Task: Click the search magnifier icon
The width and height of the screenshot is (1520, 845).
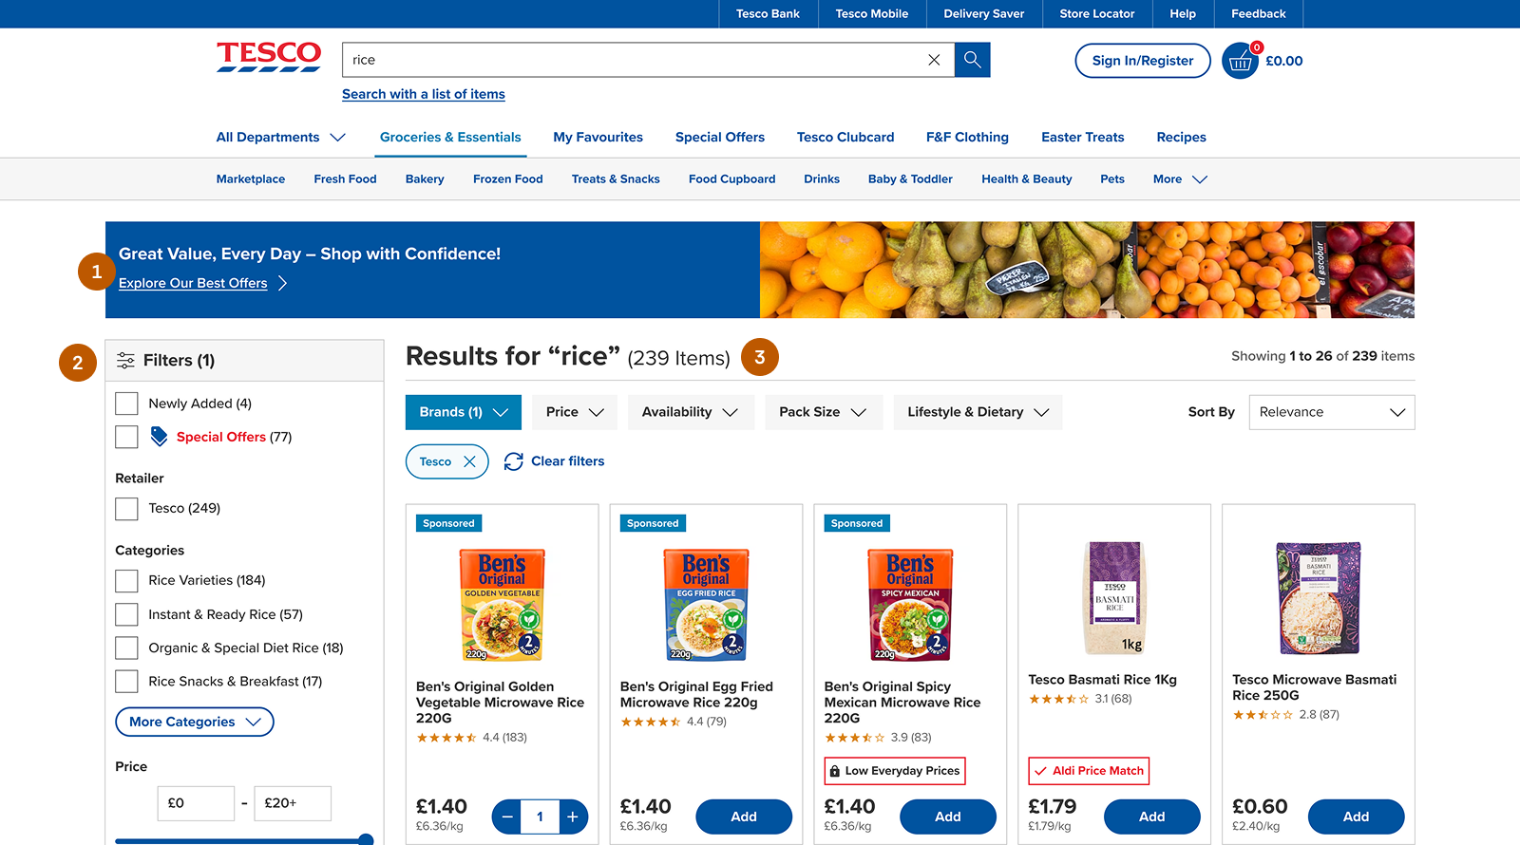Action: (x=971, y=59)
